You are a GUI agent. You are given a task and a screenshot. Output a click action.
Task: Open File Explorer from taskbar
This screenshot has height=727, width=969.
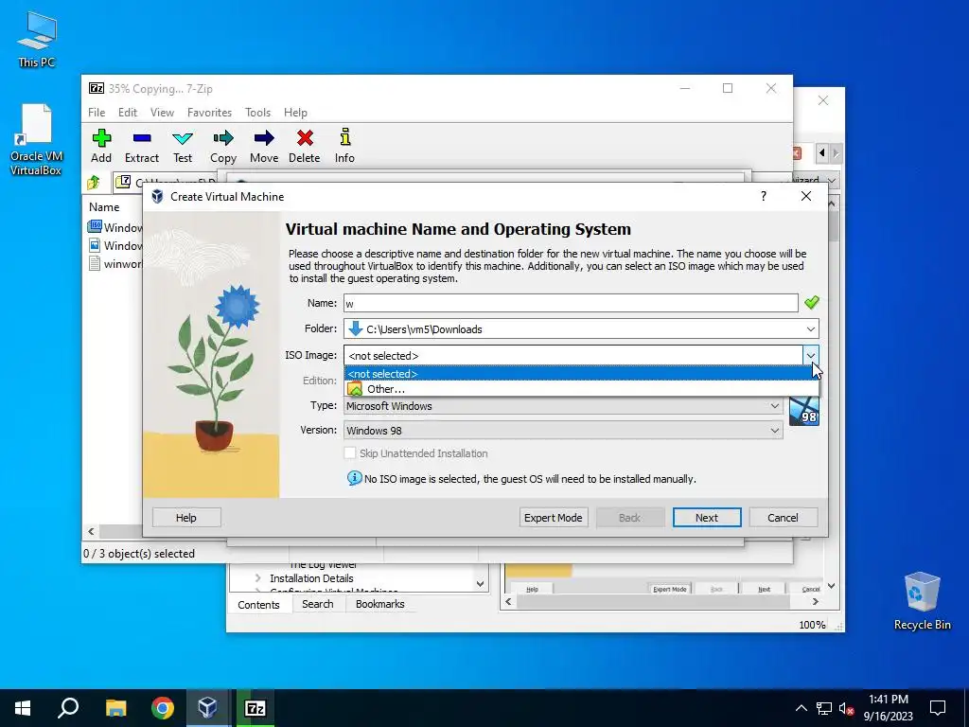(x=115, y=708)
